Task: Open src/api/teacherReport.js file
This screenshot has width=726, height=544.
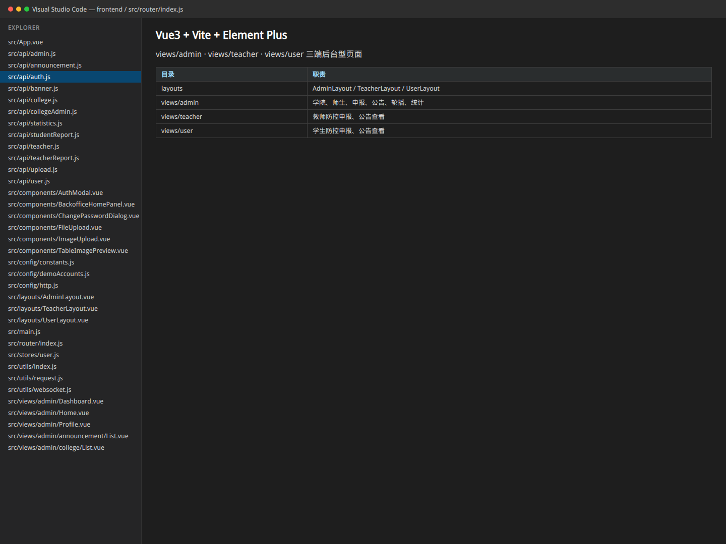Action: [71, 158]
